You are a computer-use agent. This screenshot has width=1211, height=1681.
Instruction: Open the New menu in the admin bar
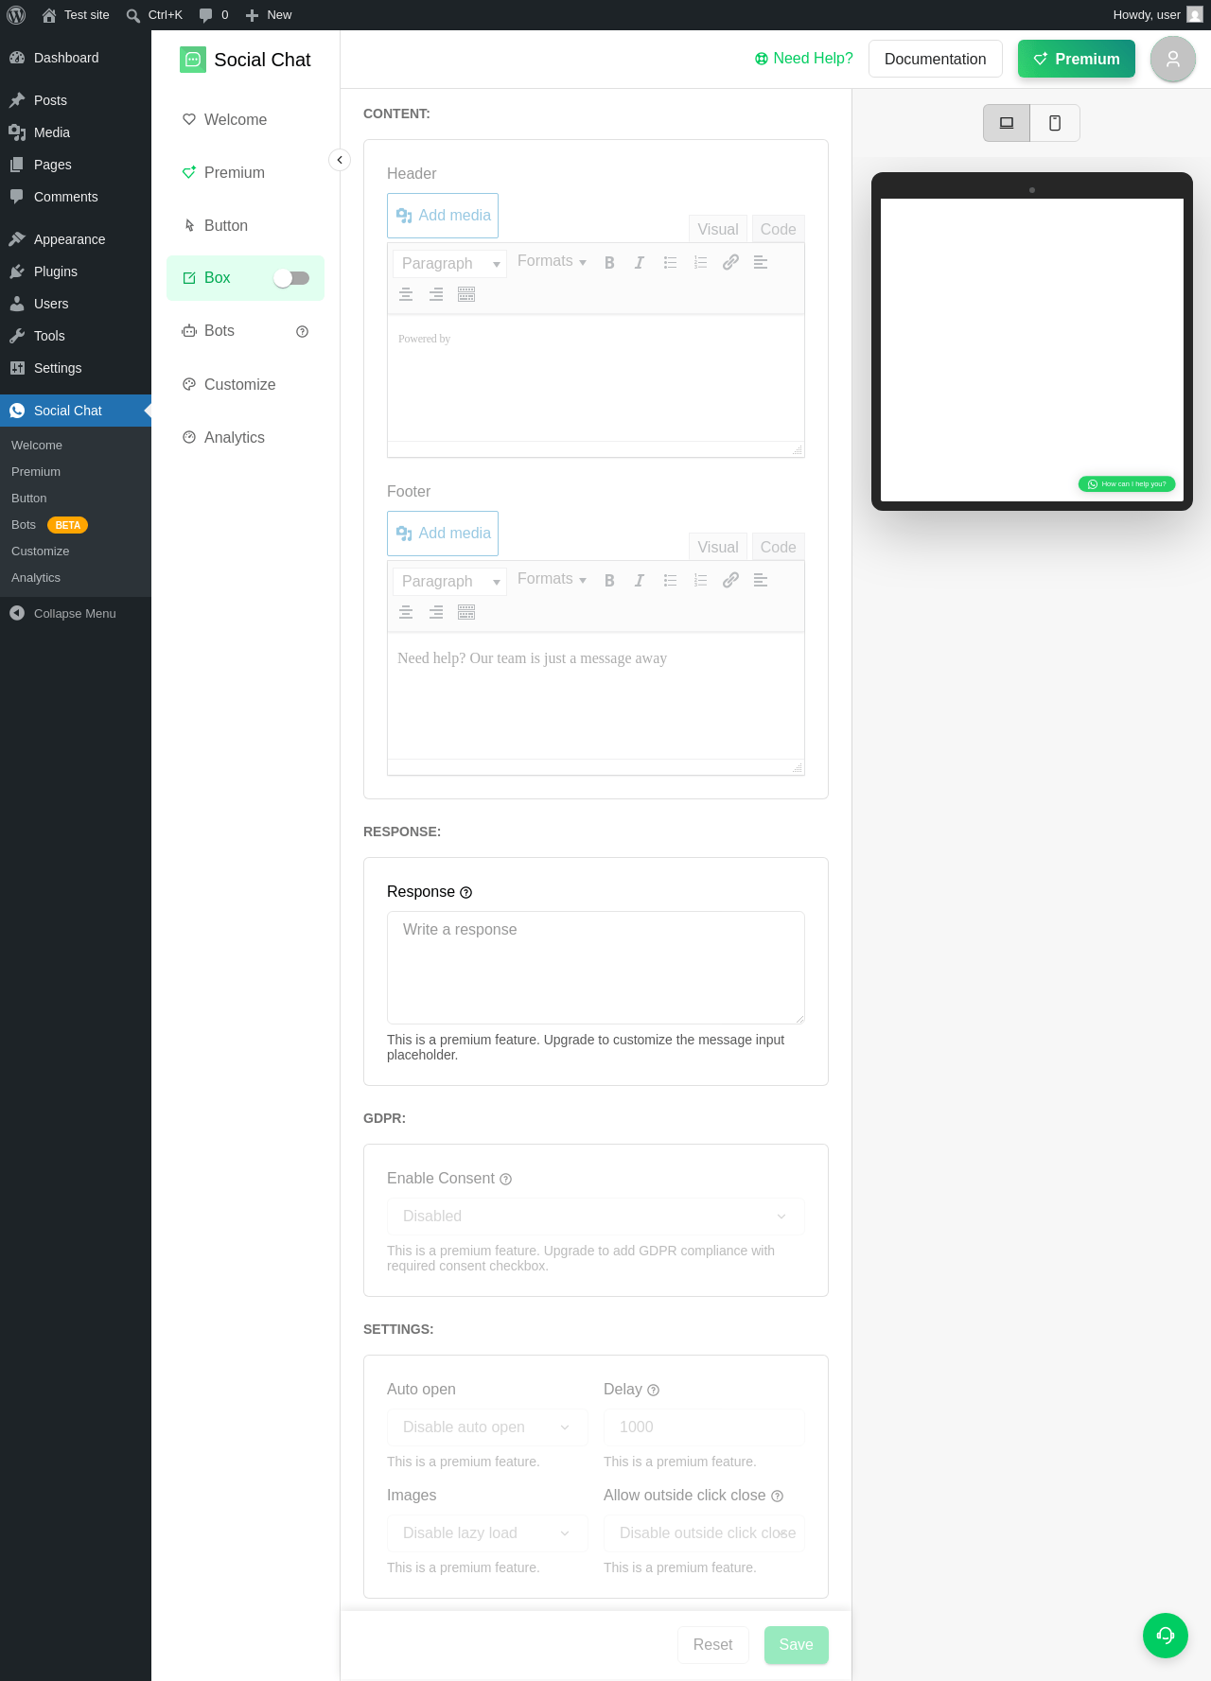[269, 15]
